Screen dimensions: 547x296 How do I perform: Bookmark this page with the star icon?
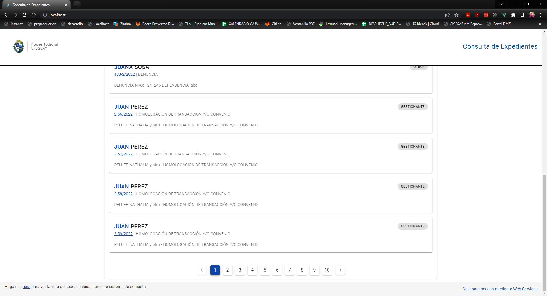click(456, 15)
